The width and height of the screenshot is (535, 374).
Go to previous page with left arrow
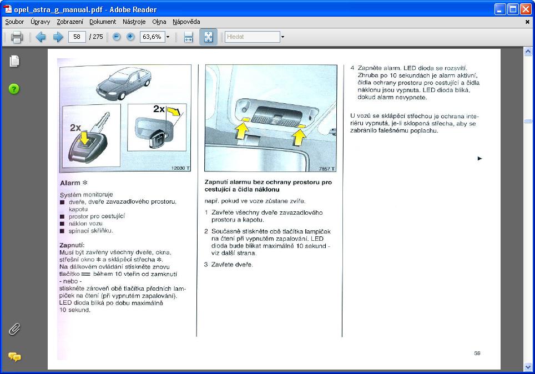[x=41, y=37]
